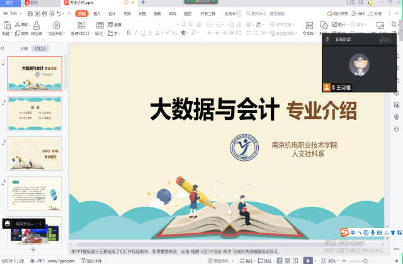Click the Italic formatting icon
403x264 pixels.
(137, 33)
